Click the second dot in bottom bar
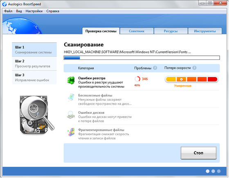 [x=213, y=171]
